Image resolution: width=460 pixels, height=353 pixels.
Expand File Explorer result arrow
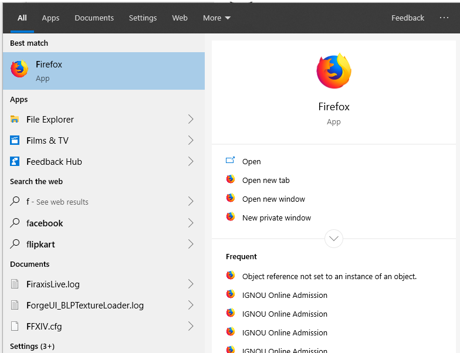click(x=191, y=119)
